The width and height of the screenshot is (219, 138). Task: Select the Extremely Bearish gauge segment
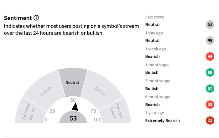pos(30,111)
